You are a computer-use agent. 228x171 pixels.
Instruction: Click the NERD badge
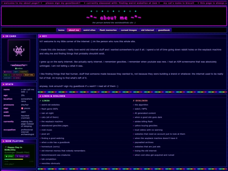point(16,78)
